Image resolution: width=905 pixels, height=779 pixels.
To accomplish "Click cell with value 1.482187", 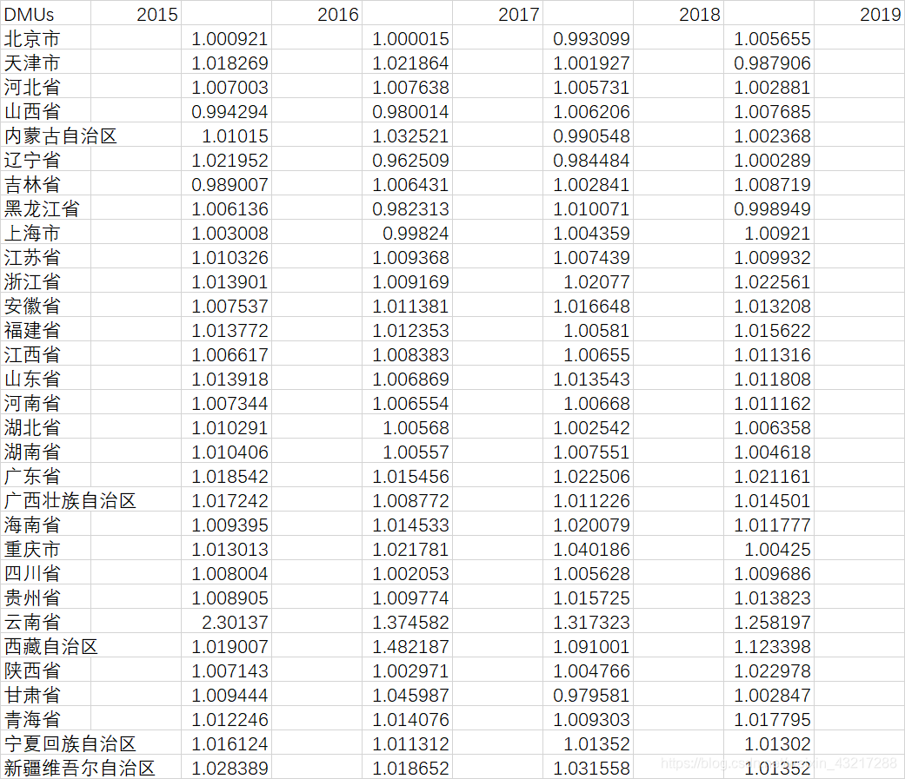I will click(x=407, y=645).
